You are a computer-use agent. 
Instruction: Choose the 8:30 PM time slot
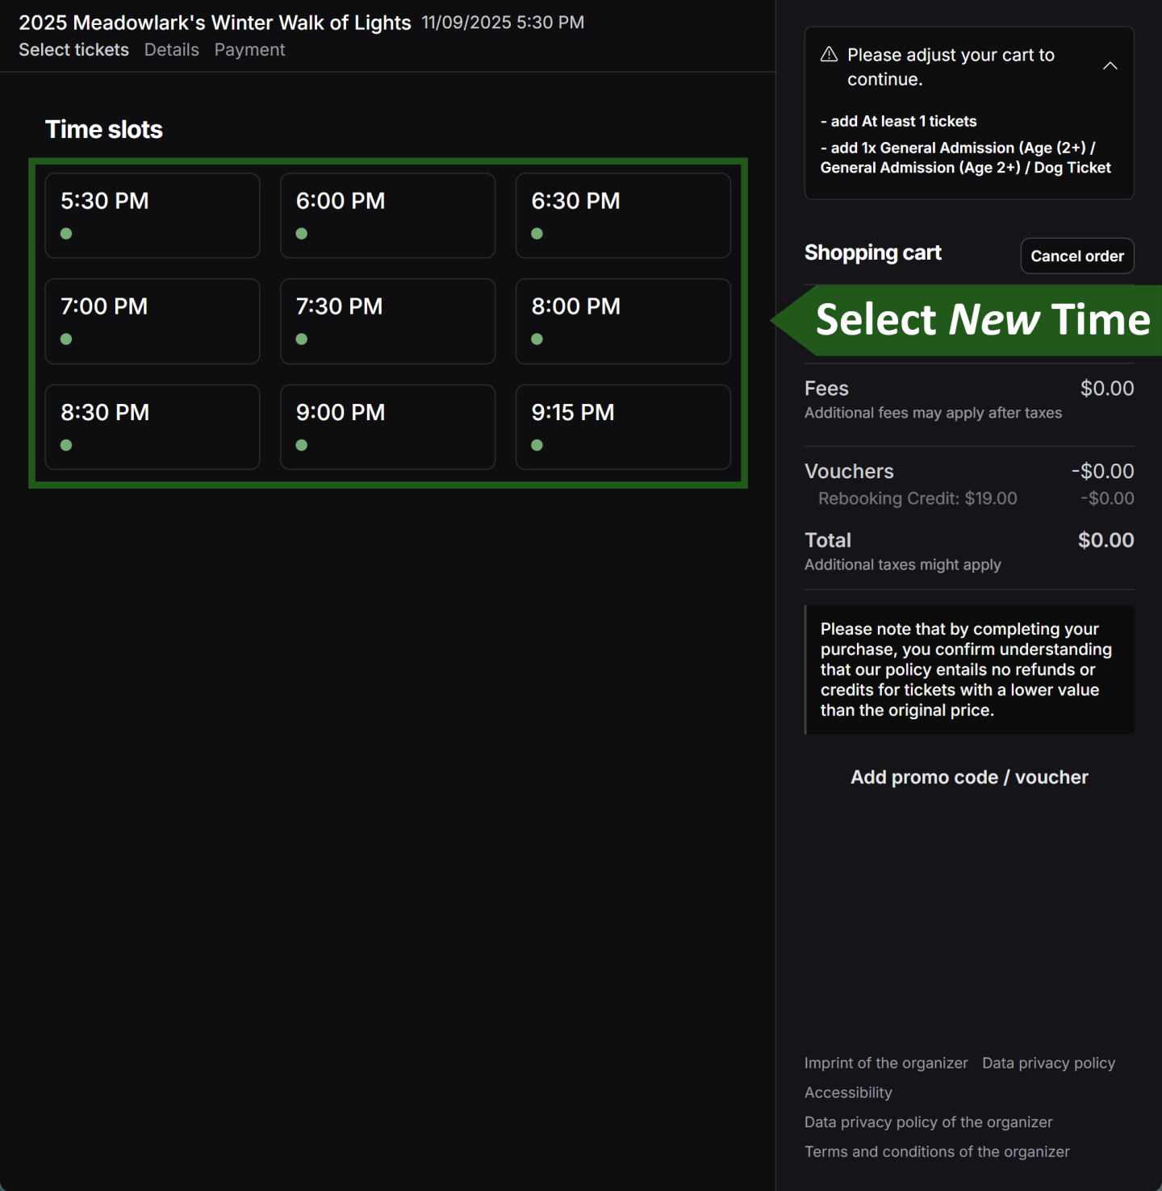click(x=152, y=427)
